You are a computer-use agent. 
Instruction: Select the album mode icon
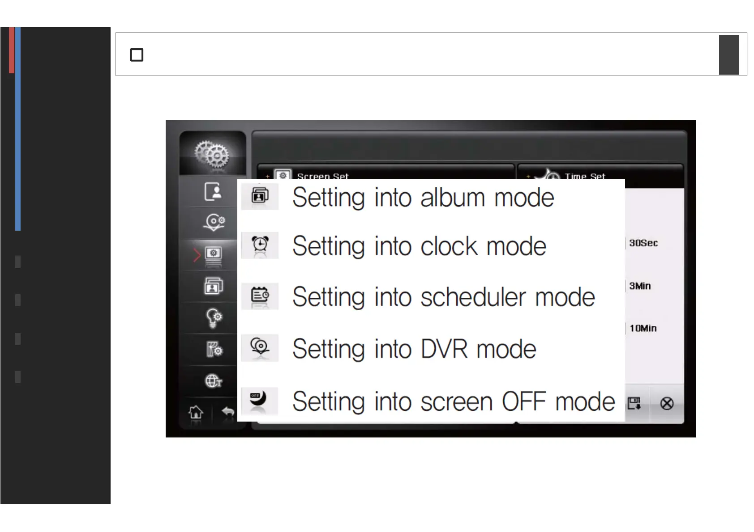click(x=260, y=196)
